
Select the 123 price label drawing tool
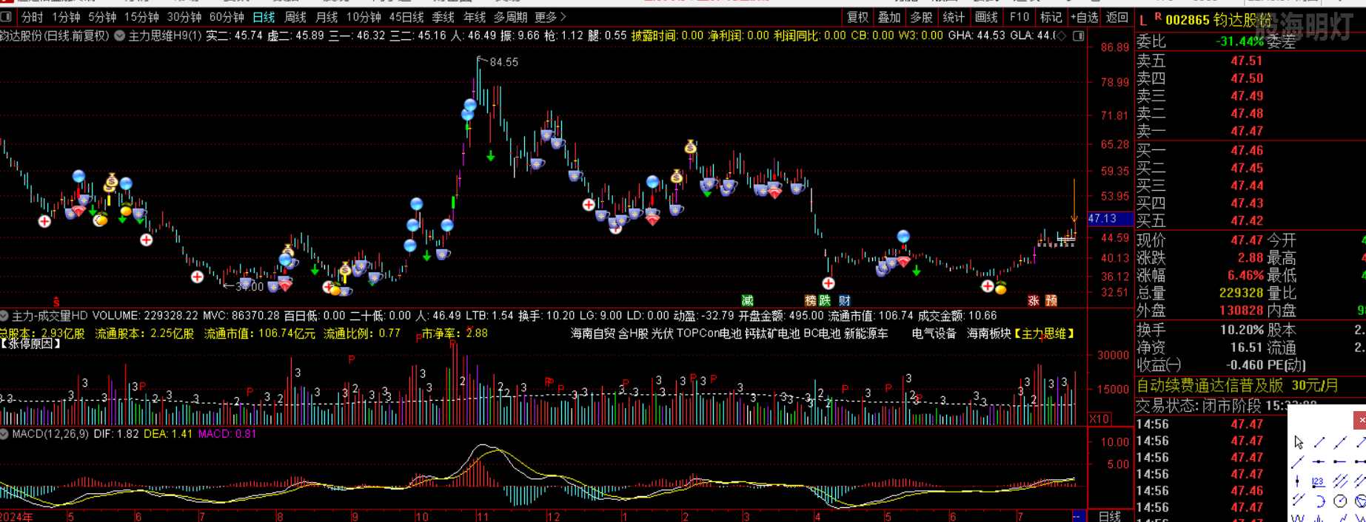[1318, 481]
